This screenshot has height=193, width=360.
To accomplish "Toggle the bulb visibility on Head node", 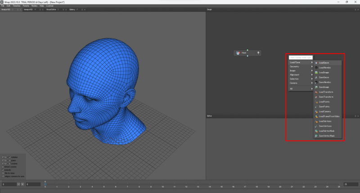I will 258,53.
